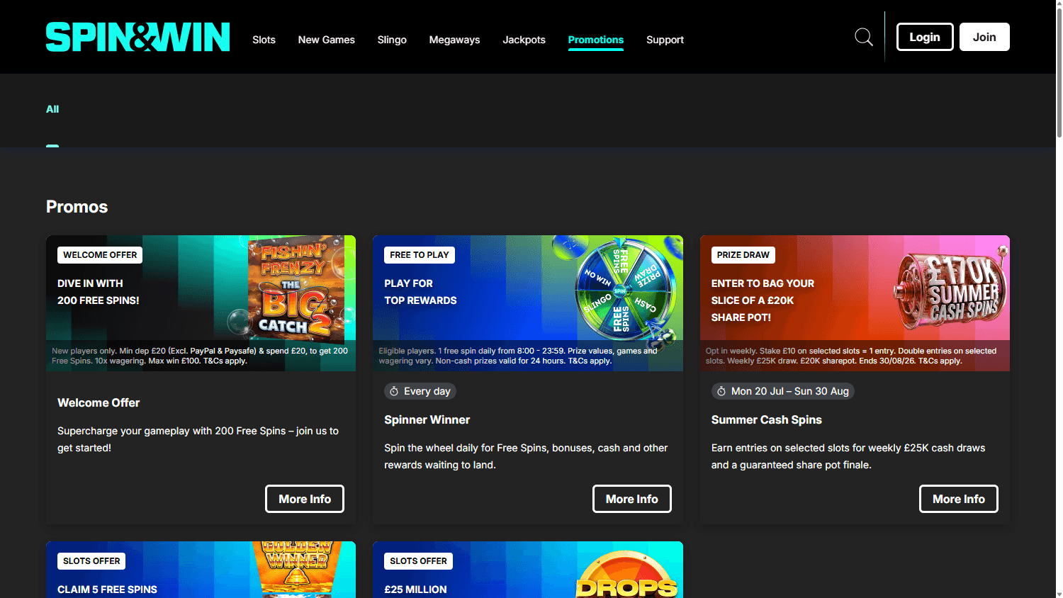
Task: Click the £25 MILLION banner text
Action: click(x=415, y=589)
